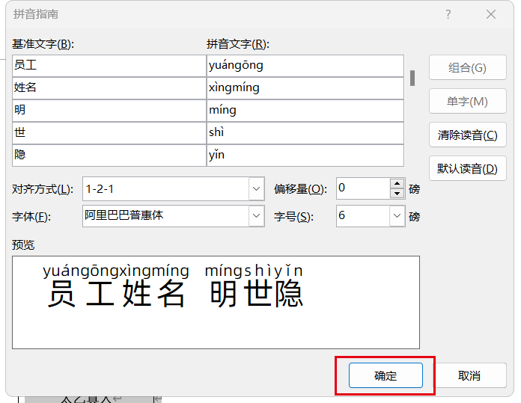Click the 字体(F) label

31,217
